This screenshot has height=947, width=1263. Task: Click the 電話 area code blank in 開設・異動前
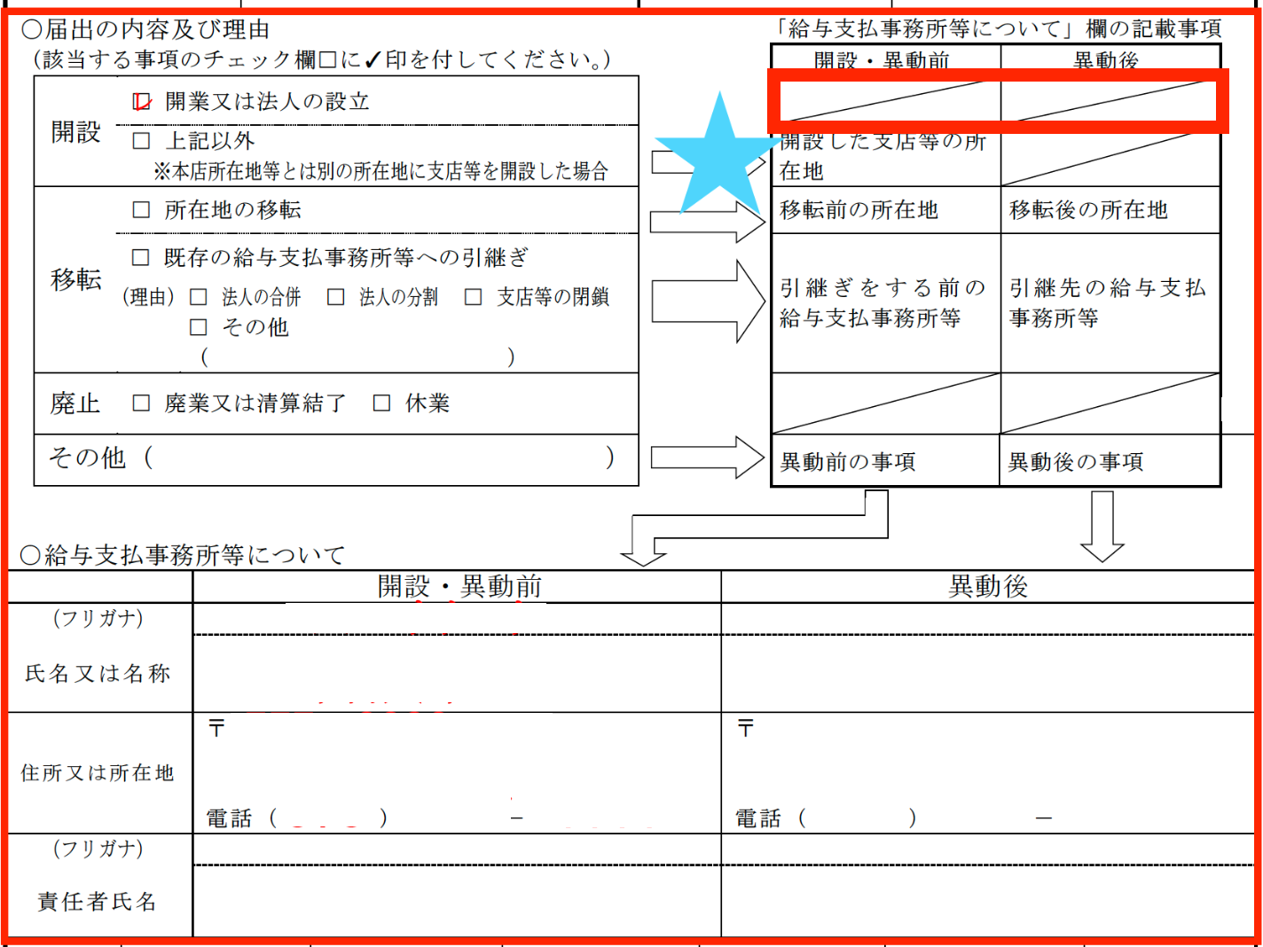coord(328,818)
